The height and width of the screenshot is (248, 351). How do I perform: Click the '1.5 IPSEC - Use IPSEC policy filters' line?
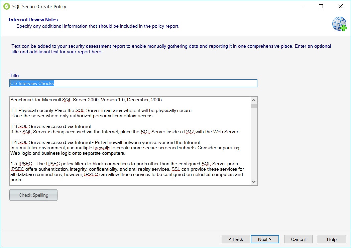125,164
